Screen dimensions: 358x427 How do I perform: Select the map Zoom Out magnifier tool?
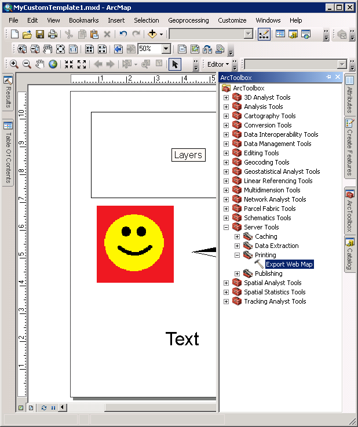pyautogui.click(x=27, y=64)
